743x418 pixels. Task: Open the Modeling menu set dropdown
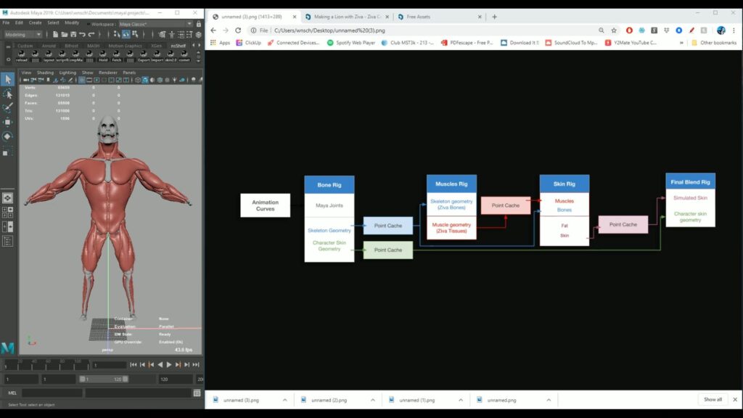(22, 34)
